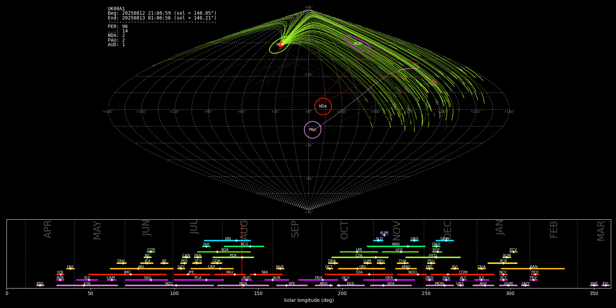
Task: Click the MAR month label in timeline
Action: [601, 231]
